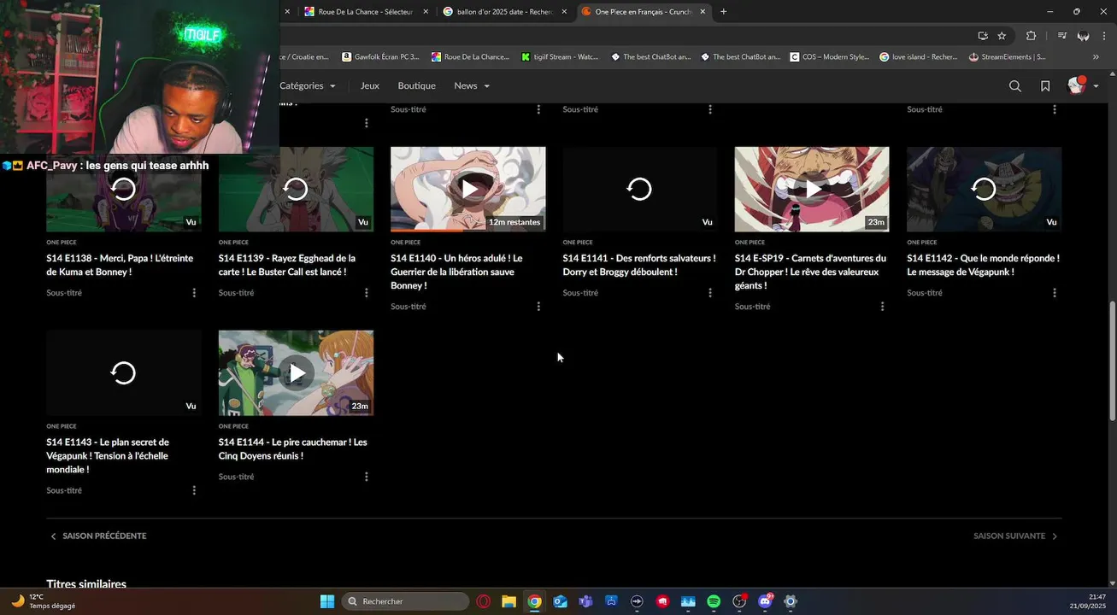This screenshot has width=1117, height=615.
Task: Bookmark this page with the star icon
Action: pos(1002,36)
